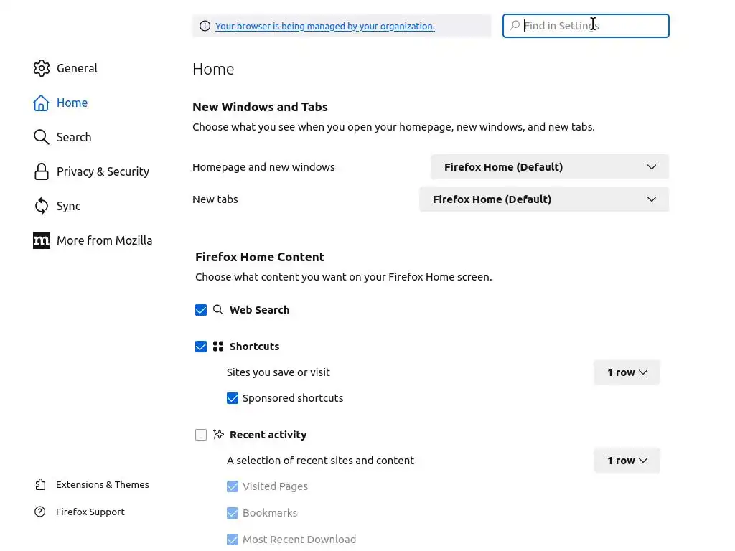735x551 pixels.
Task: Click the managed browser info icon
Action: tap(205, 26)
